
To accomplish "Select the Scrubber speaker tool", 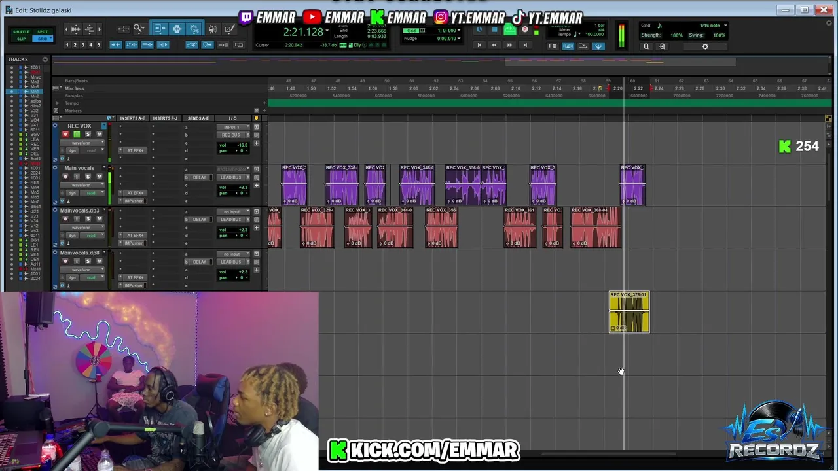I will [213, 29].
